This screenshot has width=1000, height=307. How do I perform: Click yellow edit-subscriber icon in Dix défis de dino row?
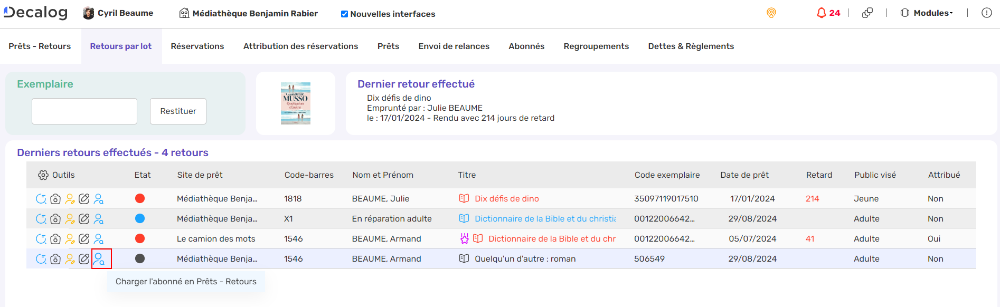(x=70, y=199)
